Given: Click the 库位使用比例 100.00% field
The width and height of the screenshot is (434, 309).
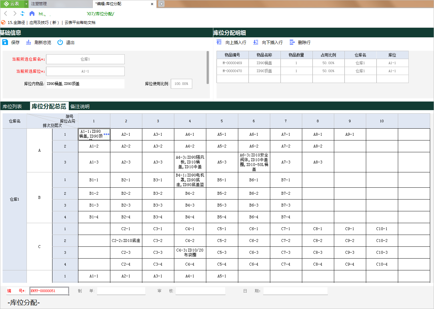Looking at the screenshot, I should [x=181, y=84].
